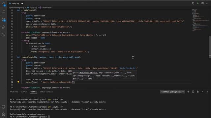Select the pySql.py editor tab
The width and height of the screenshot is (211, 118).
[15, 3]
